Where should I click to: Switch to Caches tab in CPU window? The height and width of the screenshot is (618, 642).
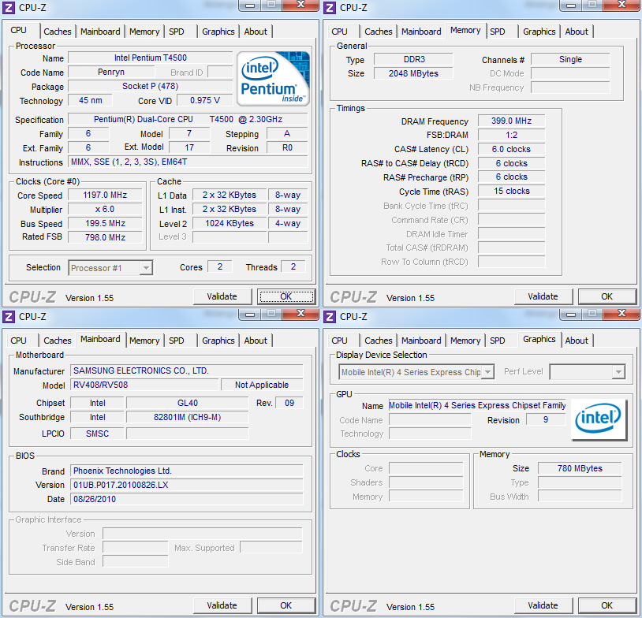pyautogui.click(x=58, y=32)
